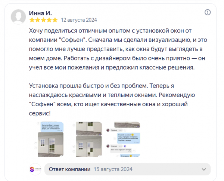Open the "Ответ компании" reply
Image resolution: width=224 pixels, height=181 pixels.
[70, 169]
